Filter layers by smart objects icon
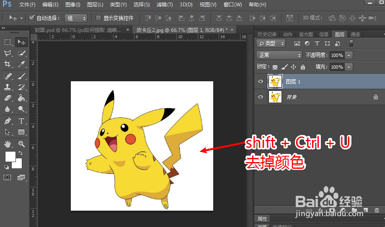 (338, 44)
